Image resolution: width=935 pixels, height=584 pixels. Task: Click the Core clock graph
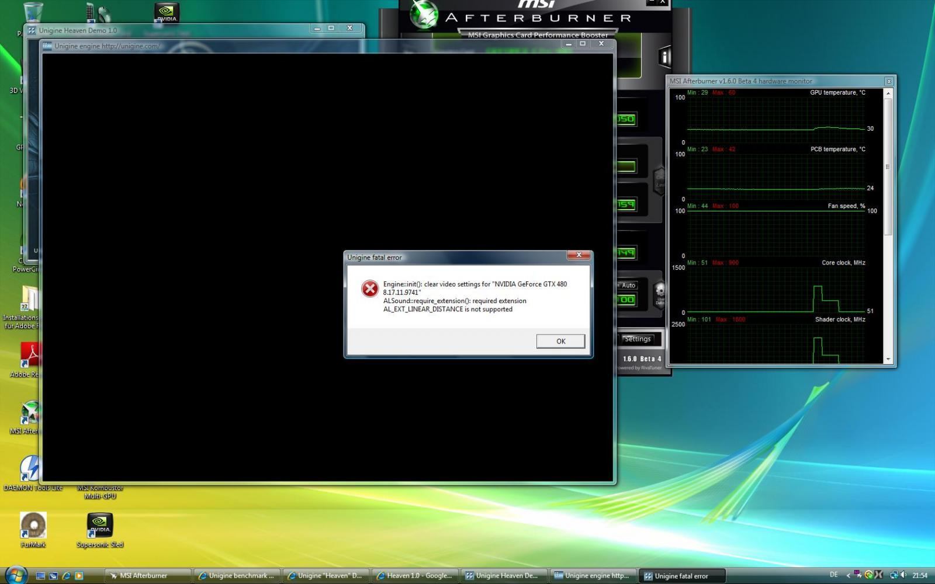point(776,290)
